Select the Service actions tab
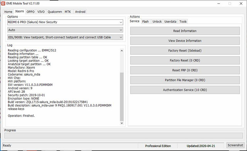 [135, 21]
